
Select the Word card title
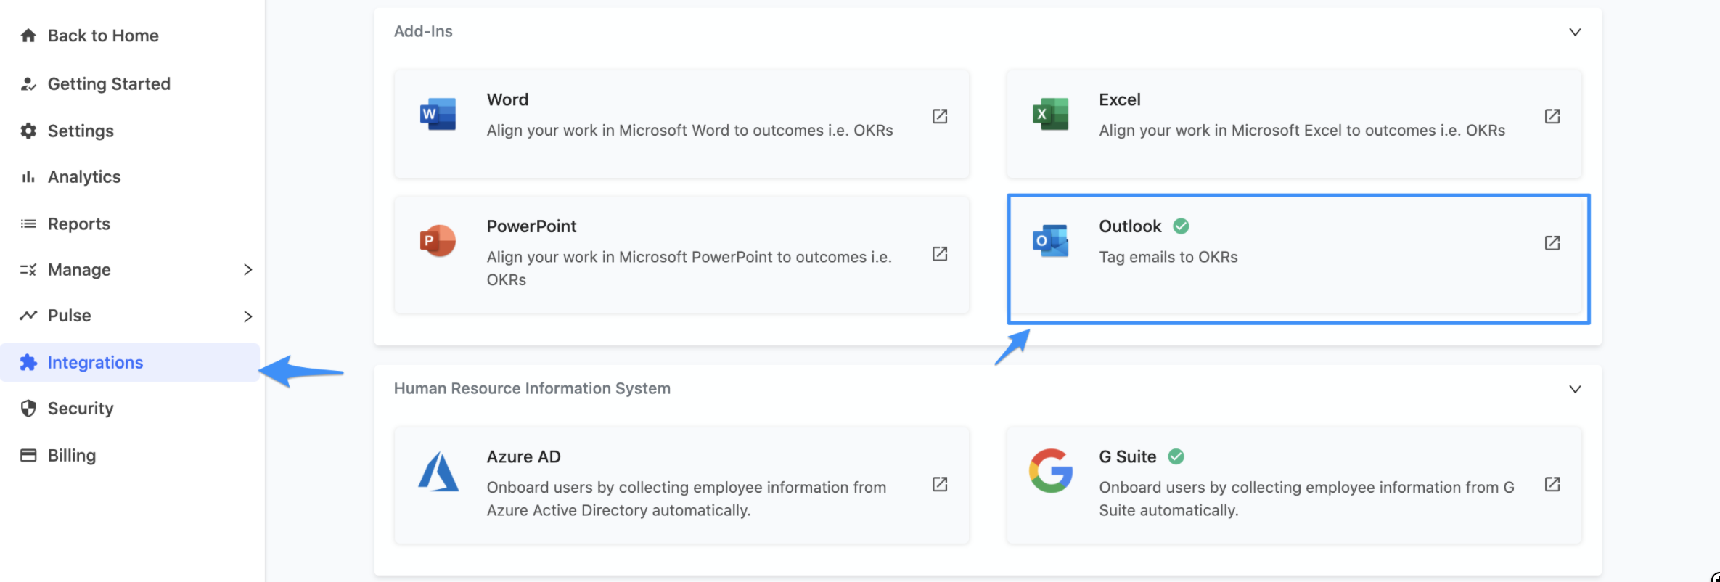click(507, 99)
